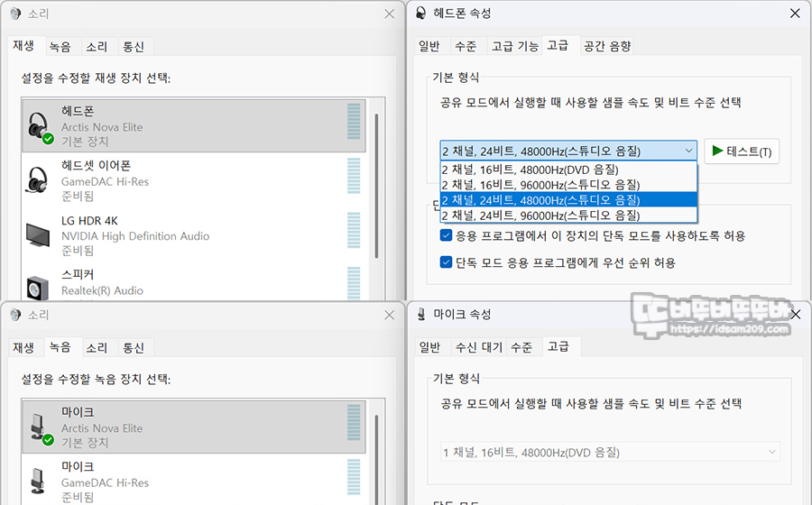Click the LG HDR 4K monitor icon
This screenshot has width=812, height=505.
click(38, 234)
